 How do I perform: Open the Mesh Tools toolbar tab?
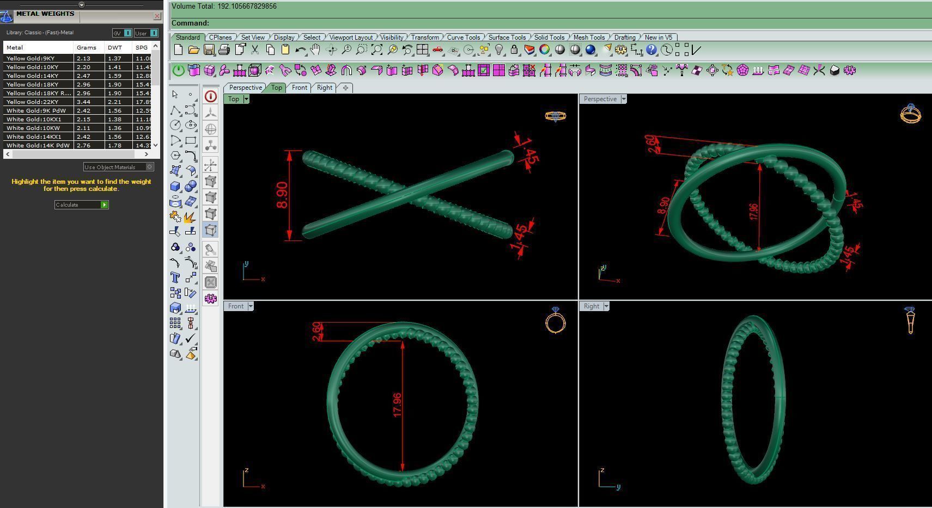click(x=589, y=38)
